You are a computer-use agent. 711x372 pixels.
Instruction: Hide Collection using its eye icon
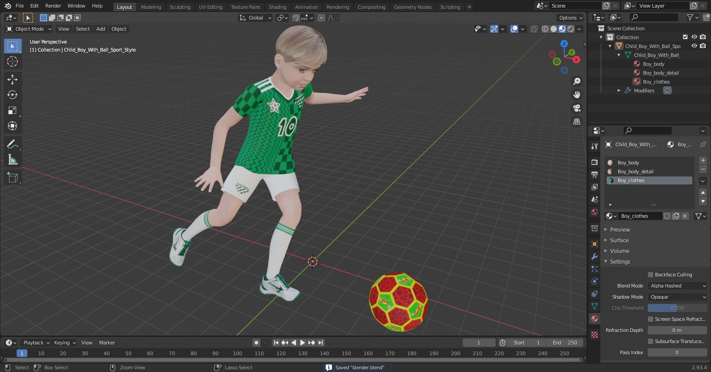pyautogui.click(x=694, y=37)
